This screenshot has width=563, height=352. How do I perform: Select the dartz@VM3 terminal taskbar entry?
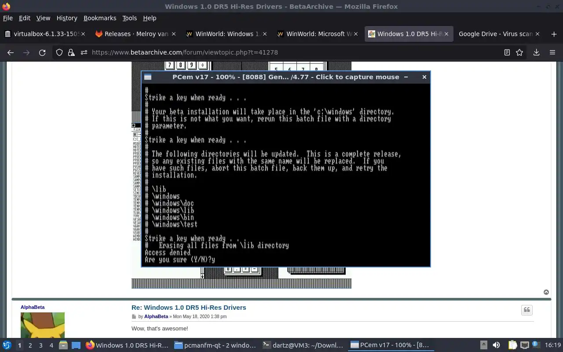pyautogui.click(x=303, y=345)
